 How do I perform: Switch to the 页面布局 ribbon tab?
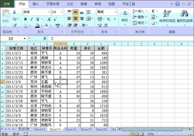[53, 4]
